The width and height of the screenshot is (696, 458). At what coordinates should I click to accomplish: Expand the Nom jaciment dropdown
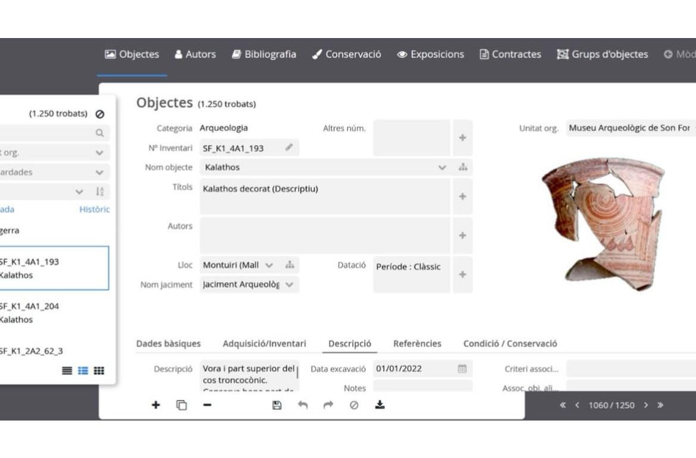click(289, 285)
